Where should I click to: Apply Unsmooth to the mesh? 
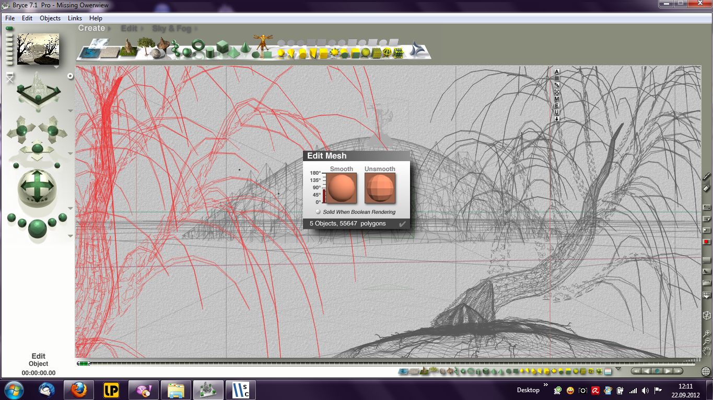[x=380, y=188]
